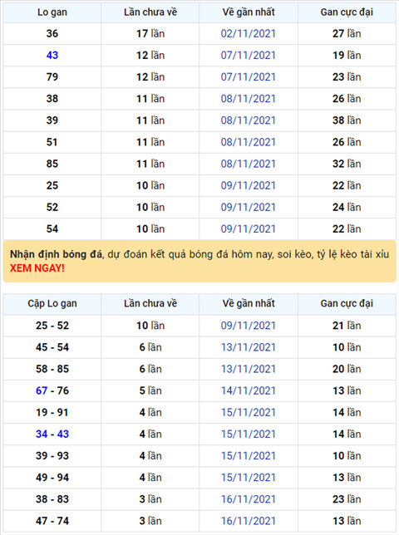The width and height of the screenshot is (399, 535).
Task: Click '38 lần' in row 39
Action: click(347, 120)
